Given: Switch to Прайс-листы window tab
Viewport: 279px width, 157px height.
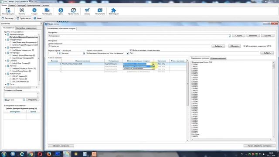Looking at the screenshot, I should point(24,18).
